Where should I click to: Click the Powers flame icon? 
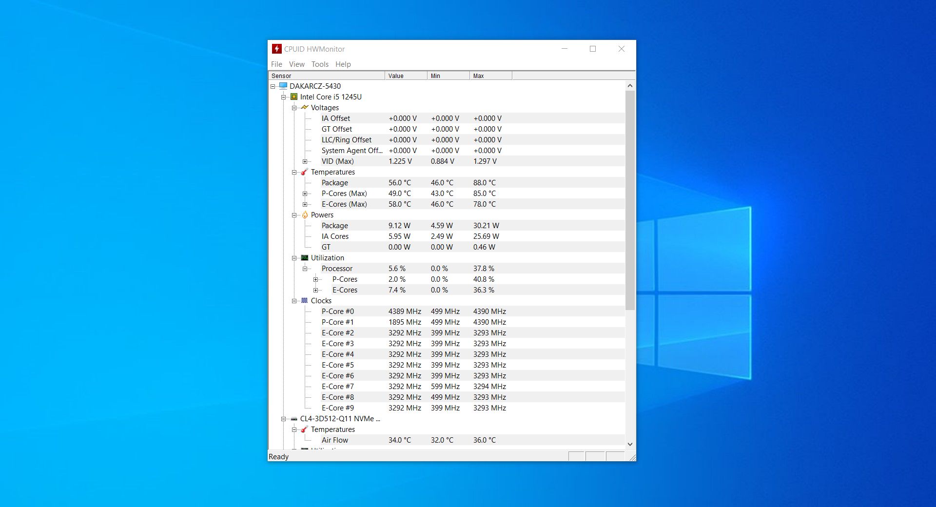pyautogui.click(x=305, y=214)
